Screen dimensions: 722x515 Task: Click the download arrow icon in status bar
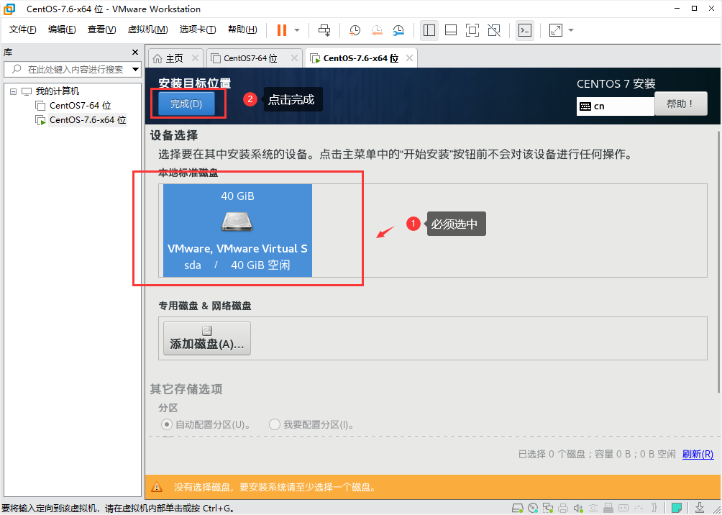[698, 508]
